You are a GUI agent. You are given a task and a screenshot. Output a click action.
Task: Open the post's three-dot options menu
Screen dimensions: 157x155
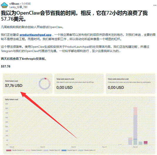[155, 5]
